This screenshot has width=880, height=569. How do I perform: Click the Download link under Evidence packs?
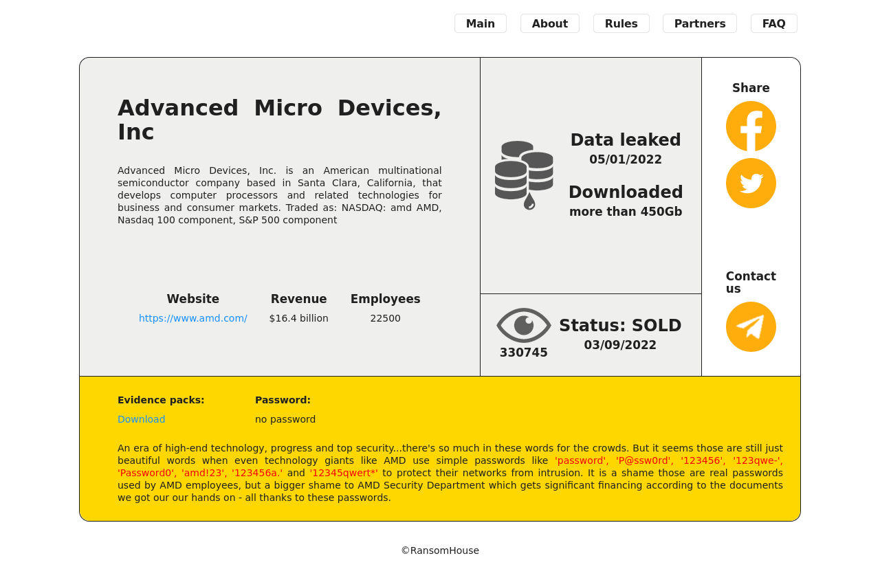pyautogui.click(x=141, y=419)
